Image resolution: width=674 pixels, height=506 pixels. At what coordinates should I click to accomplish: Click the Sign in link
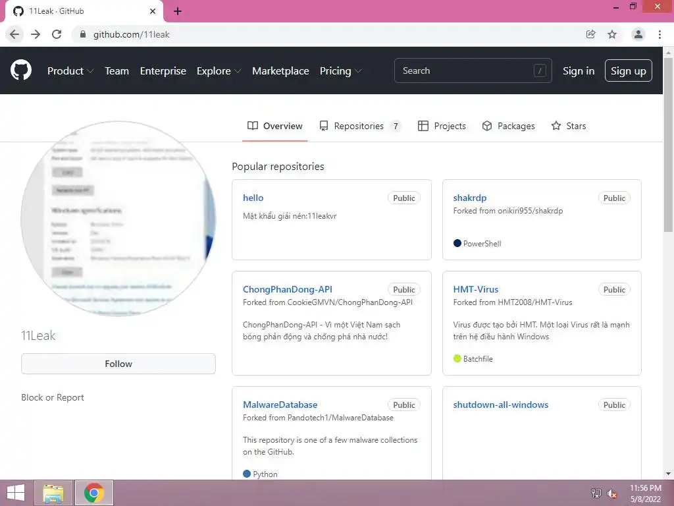click(579, 70)
